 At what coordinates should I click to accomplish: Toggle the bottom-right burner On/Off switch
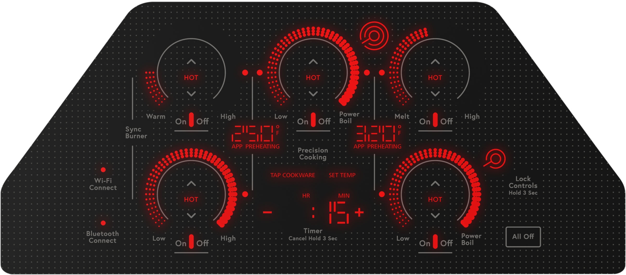click(435, 242)
